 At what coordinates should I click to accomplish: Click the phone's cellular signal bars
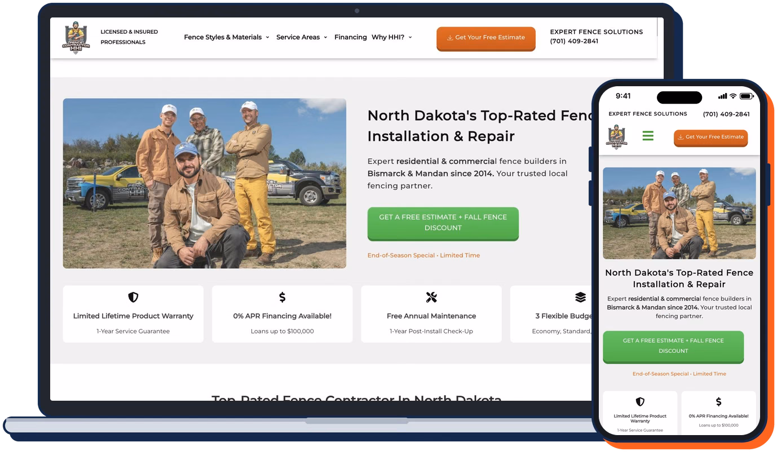[722, 96]
